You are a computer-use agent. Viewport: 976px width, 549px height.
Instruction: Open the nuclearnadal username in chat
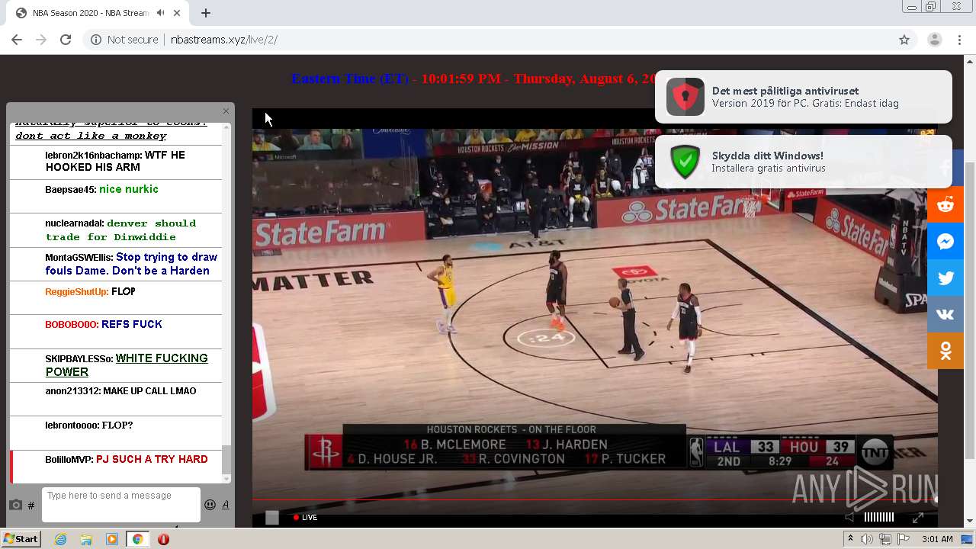click(75, 223)
